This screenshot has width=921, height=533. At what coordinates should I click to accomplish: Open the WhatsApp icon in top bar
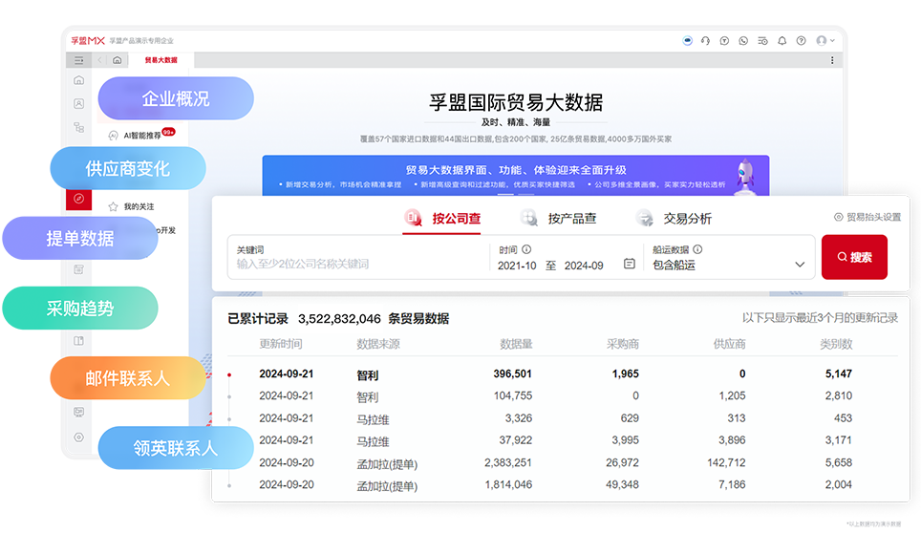[x=743, y=41]
